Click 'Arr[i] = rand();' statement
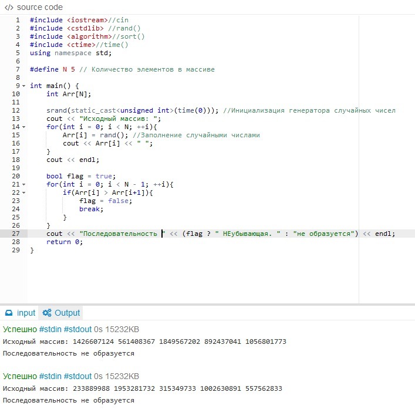The height and width of the screenshot is (409, 415). tap(95, 135)
